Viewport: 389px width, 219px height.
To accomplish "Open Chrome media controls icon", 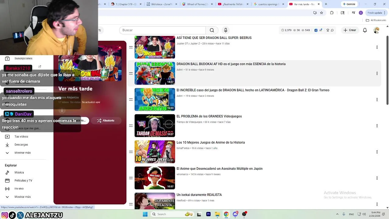I will (x=353, y=13).
